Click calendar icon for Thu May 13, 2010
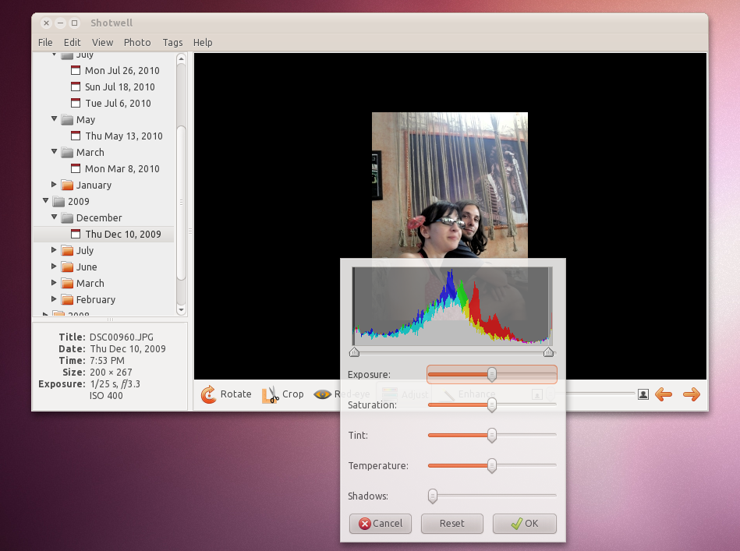 pyautogui.click(x=76, y=136)
